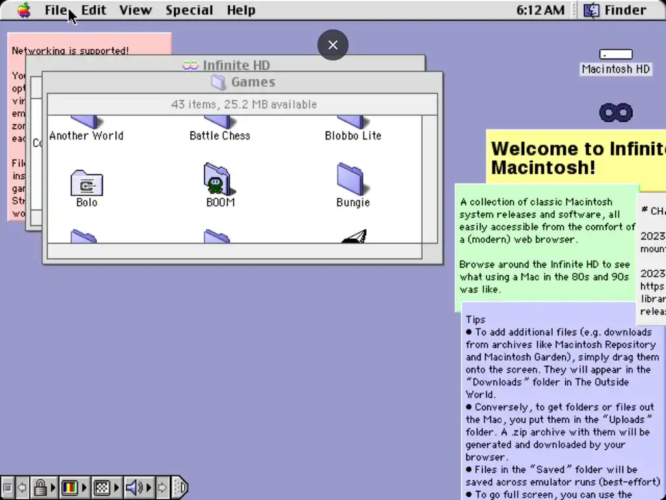Screen dimensions: 666x500
Task: Open the Help menu
Action: pos(241,10)
